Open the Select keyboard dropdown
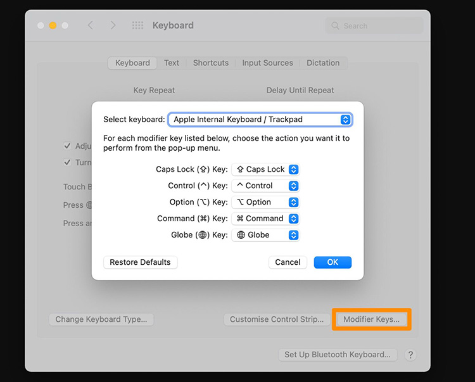The height and width of the screenshot is (382, 475). click(x=260, y=119)
